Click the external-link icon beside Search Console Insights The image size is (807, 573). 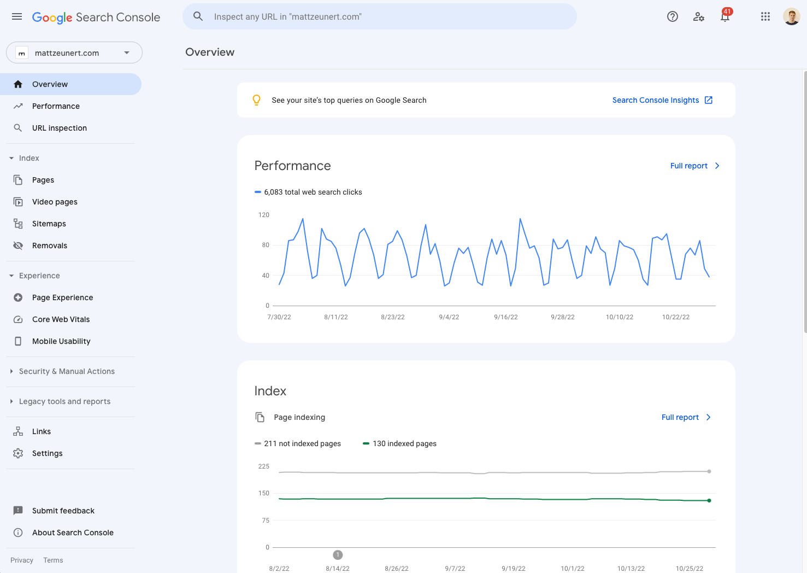click(x=709, y=100)
